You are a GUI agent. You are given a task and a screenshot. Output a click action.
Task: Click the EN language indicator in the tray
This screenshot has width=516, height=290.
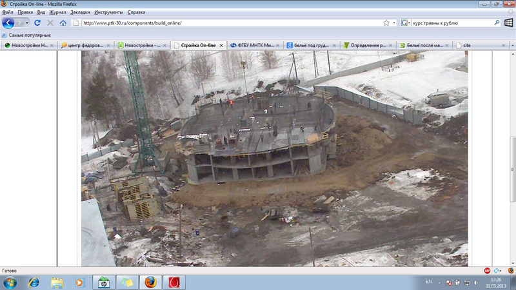click(430, 282)
